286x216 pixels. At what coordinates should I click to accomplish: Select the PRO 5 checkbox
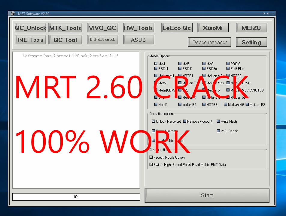pos(180,68)
